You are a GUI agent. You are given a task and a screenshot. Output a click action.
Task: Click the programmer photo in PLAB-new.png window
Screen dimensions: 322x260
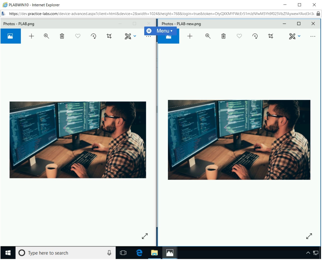tap(239, 140)
